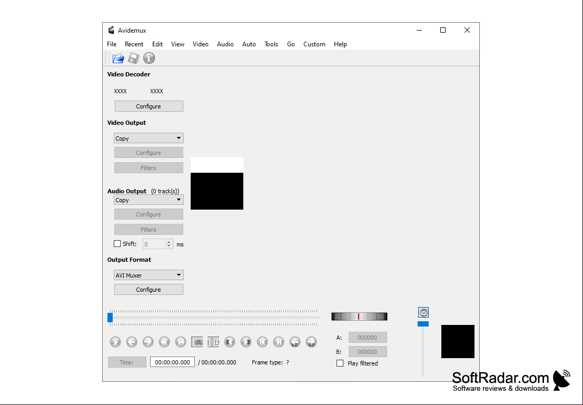Open the Audio menu
The width and height of the screenshot is (583, 405).
point(225,44)
